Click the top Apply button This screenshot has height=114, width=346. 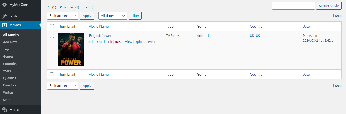(x=87, y=16)
